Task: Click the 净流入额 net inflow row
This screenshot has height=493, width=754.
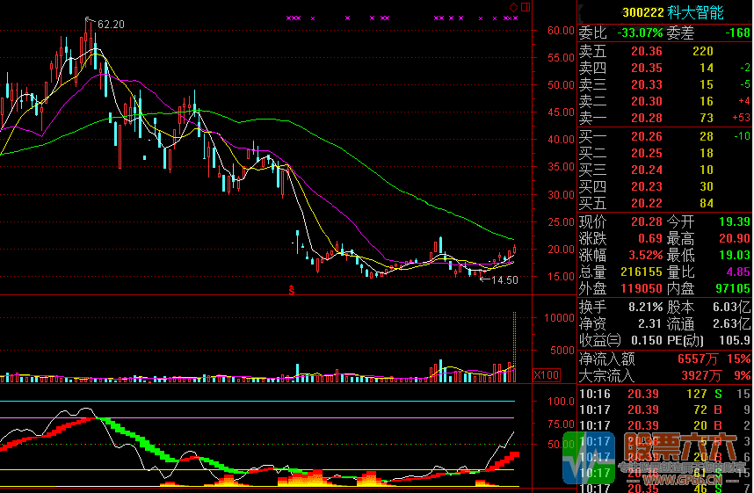Action: coord(664,359)
